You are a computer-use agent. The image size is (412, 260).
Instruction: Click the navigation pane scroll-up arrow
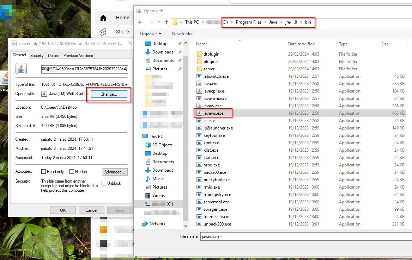pos(186,43)
